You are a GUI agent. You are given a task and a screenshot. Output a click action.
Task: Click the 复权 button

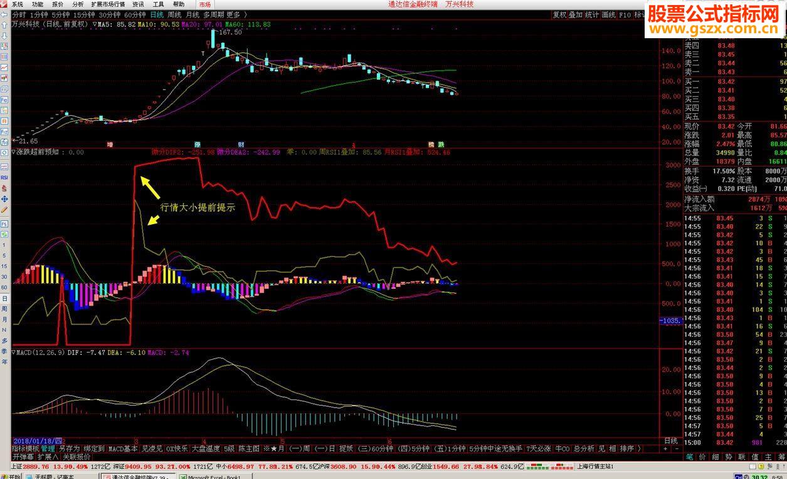click(x=559, y=15)
